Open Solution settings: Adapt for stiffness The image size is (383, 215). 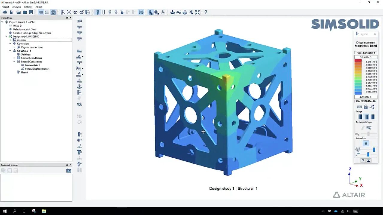click(x=32, y=33)
